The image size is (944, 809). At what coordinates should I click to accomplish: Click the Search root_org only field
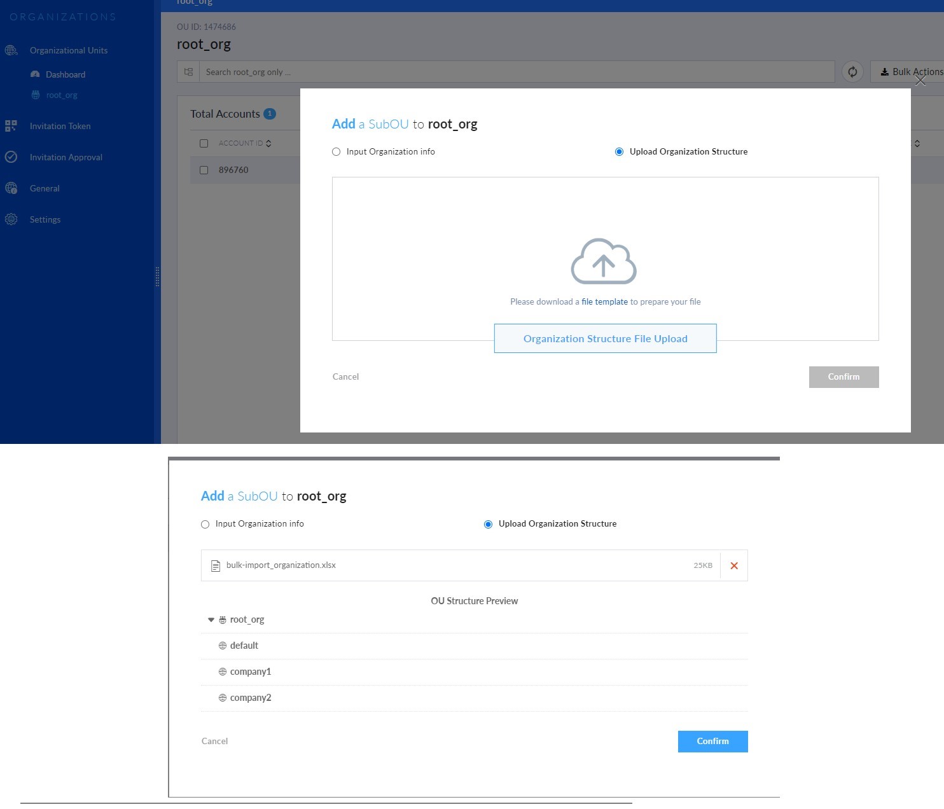tap(515, 72)
